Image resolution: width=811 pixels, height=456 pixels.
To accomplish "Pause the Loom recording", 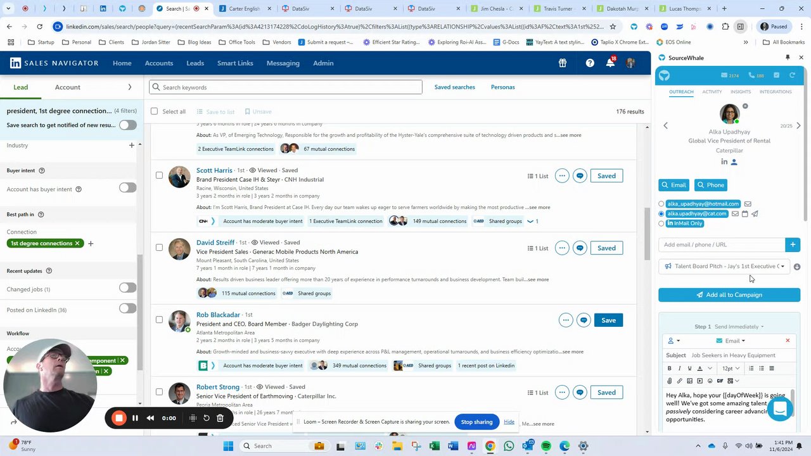I will [x=135, y=418].
